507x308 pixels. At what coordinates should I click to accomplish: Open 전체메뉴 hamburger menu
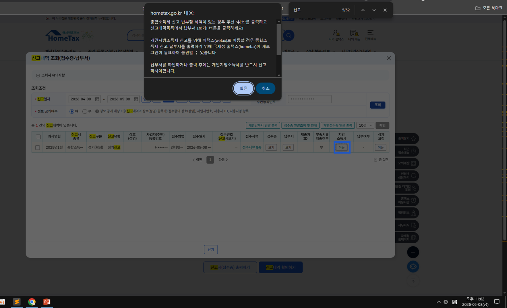(x=370, y=35)
